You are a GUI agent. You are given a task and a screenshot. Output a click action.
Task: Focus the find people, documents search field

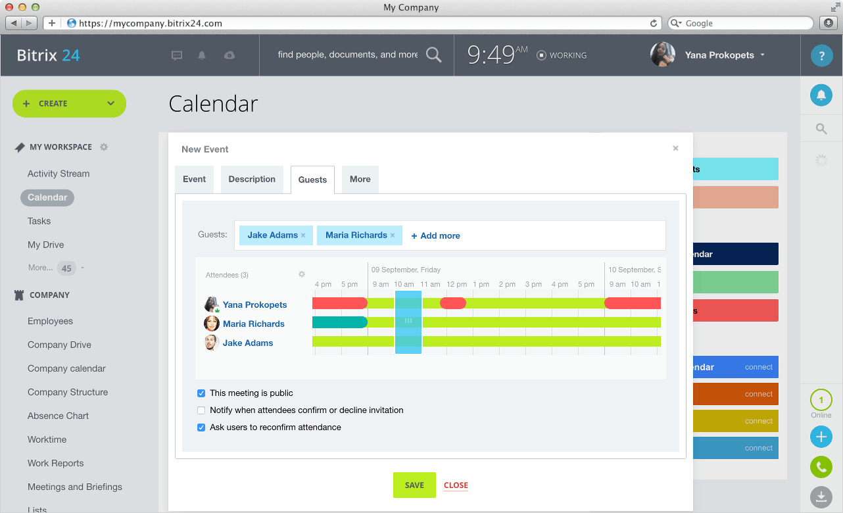pos(348,55)
